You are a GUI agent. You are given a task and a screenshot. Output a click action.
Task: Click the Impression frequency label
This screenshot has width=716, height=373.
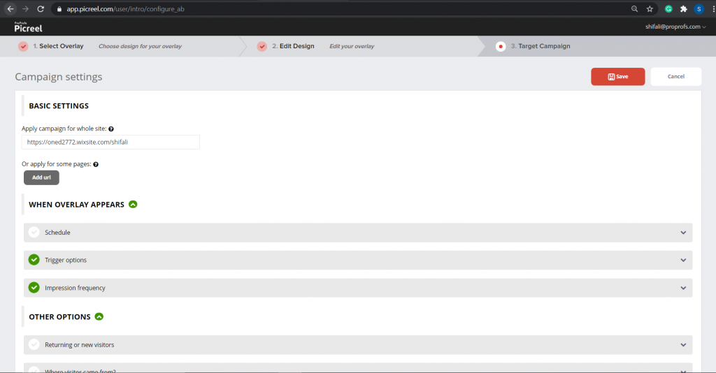pos(75,288)
